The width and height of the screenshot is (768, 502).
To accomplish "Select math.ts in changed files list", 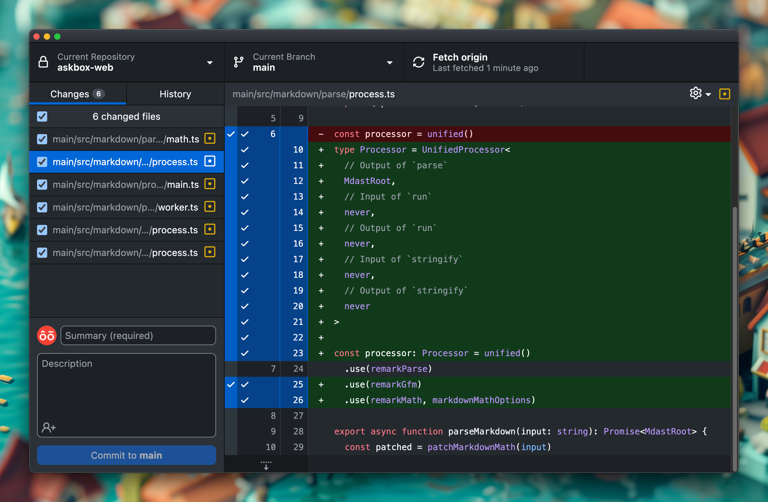I will (x=126, y=139).
